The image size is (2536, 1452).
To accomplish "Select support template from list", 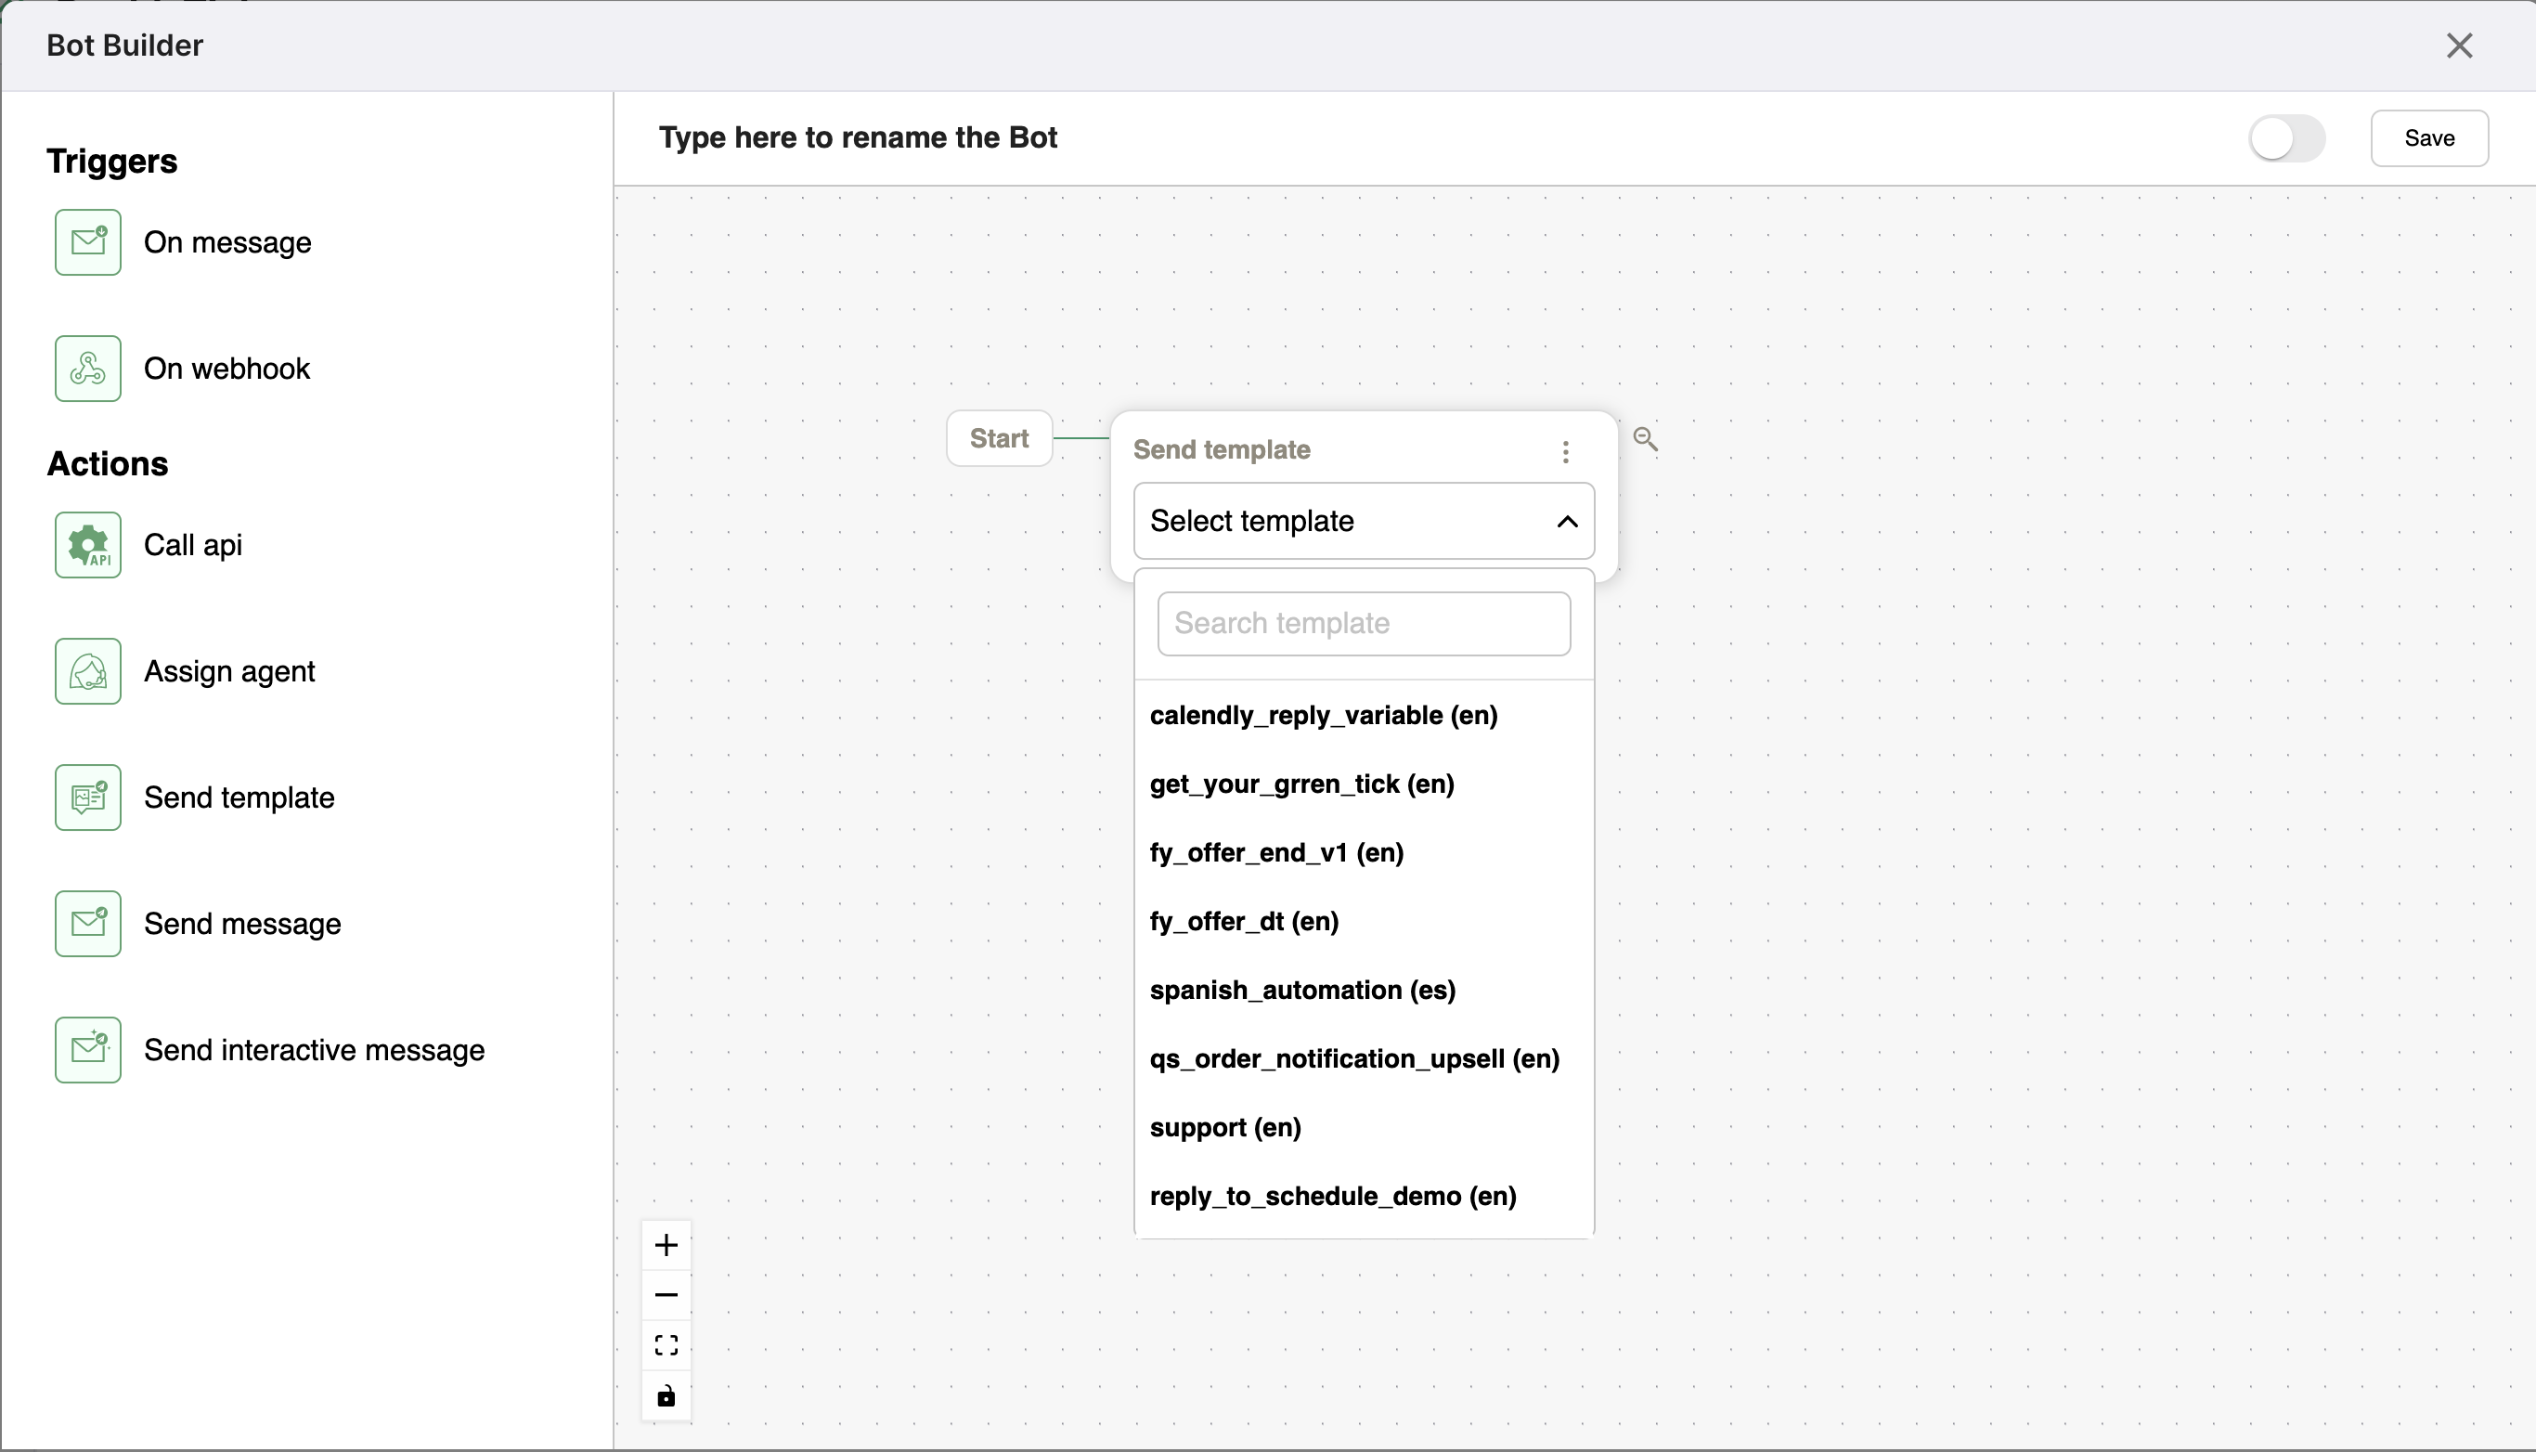I will [x=1226, y=1128].
